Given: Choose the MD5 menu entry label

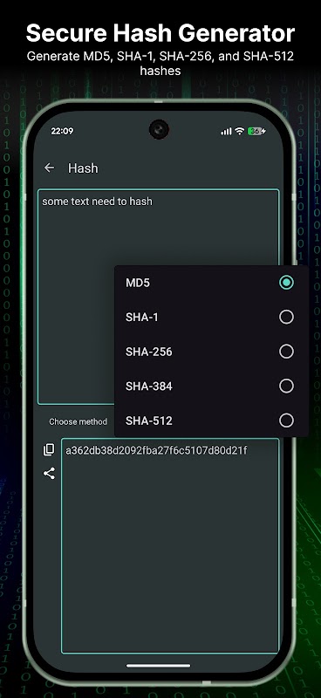Looking at the screenshot, I should 138,283.
